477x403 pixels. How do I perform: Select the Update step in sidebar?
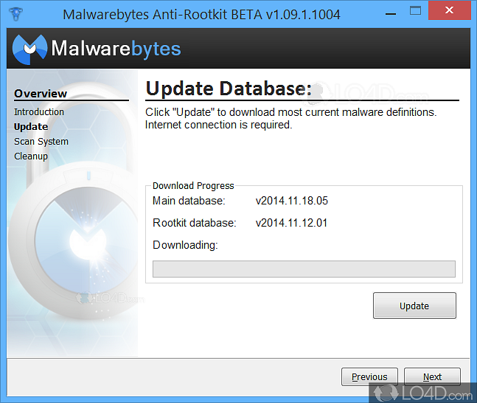[x=31, y=127]
